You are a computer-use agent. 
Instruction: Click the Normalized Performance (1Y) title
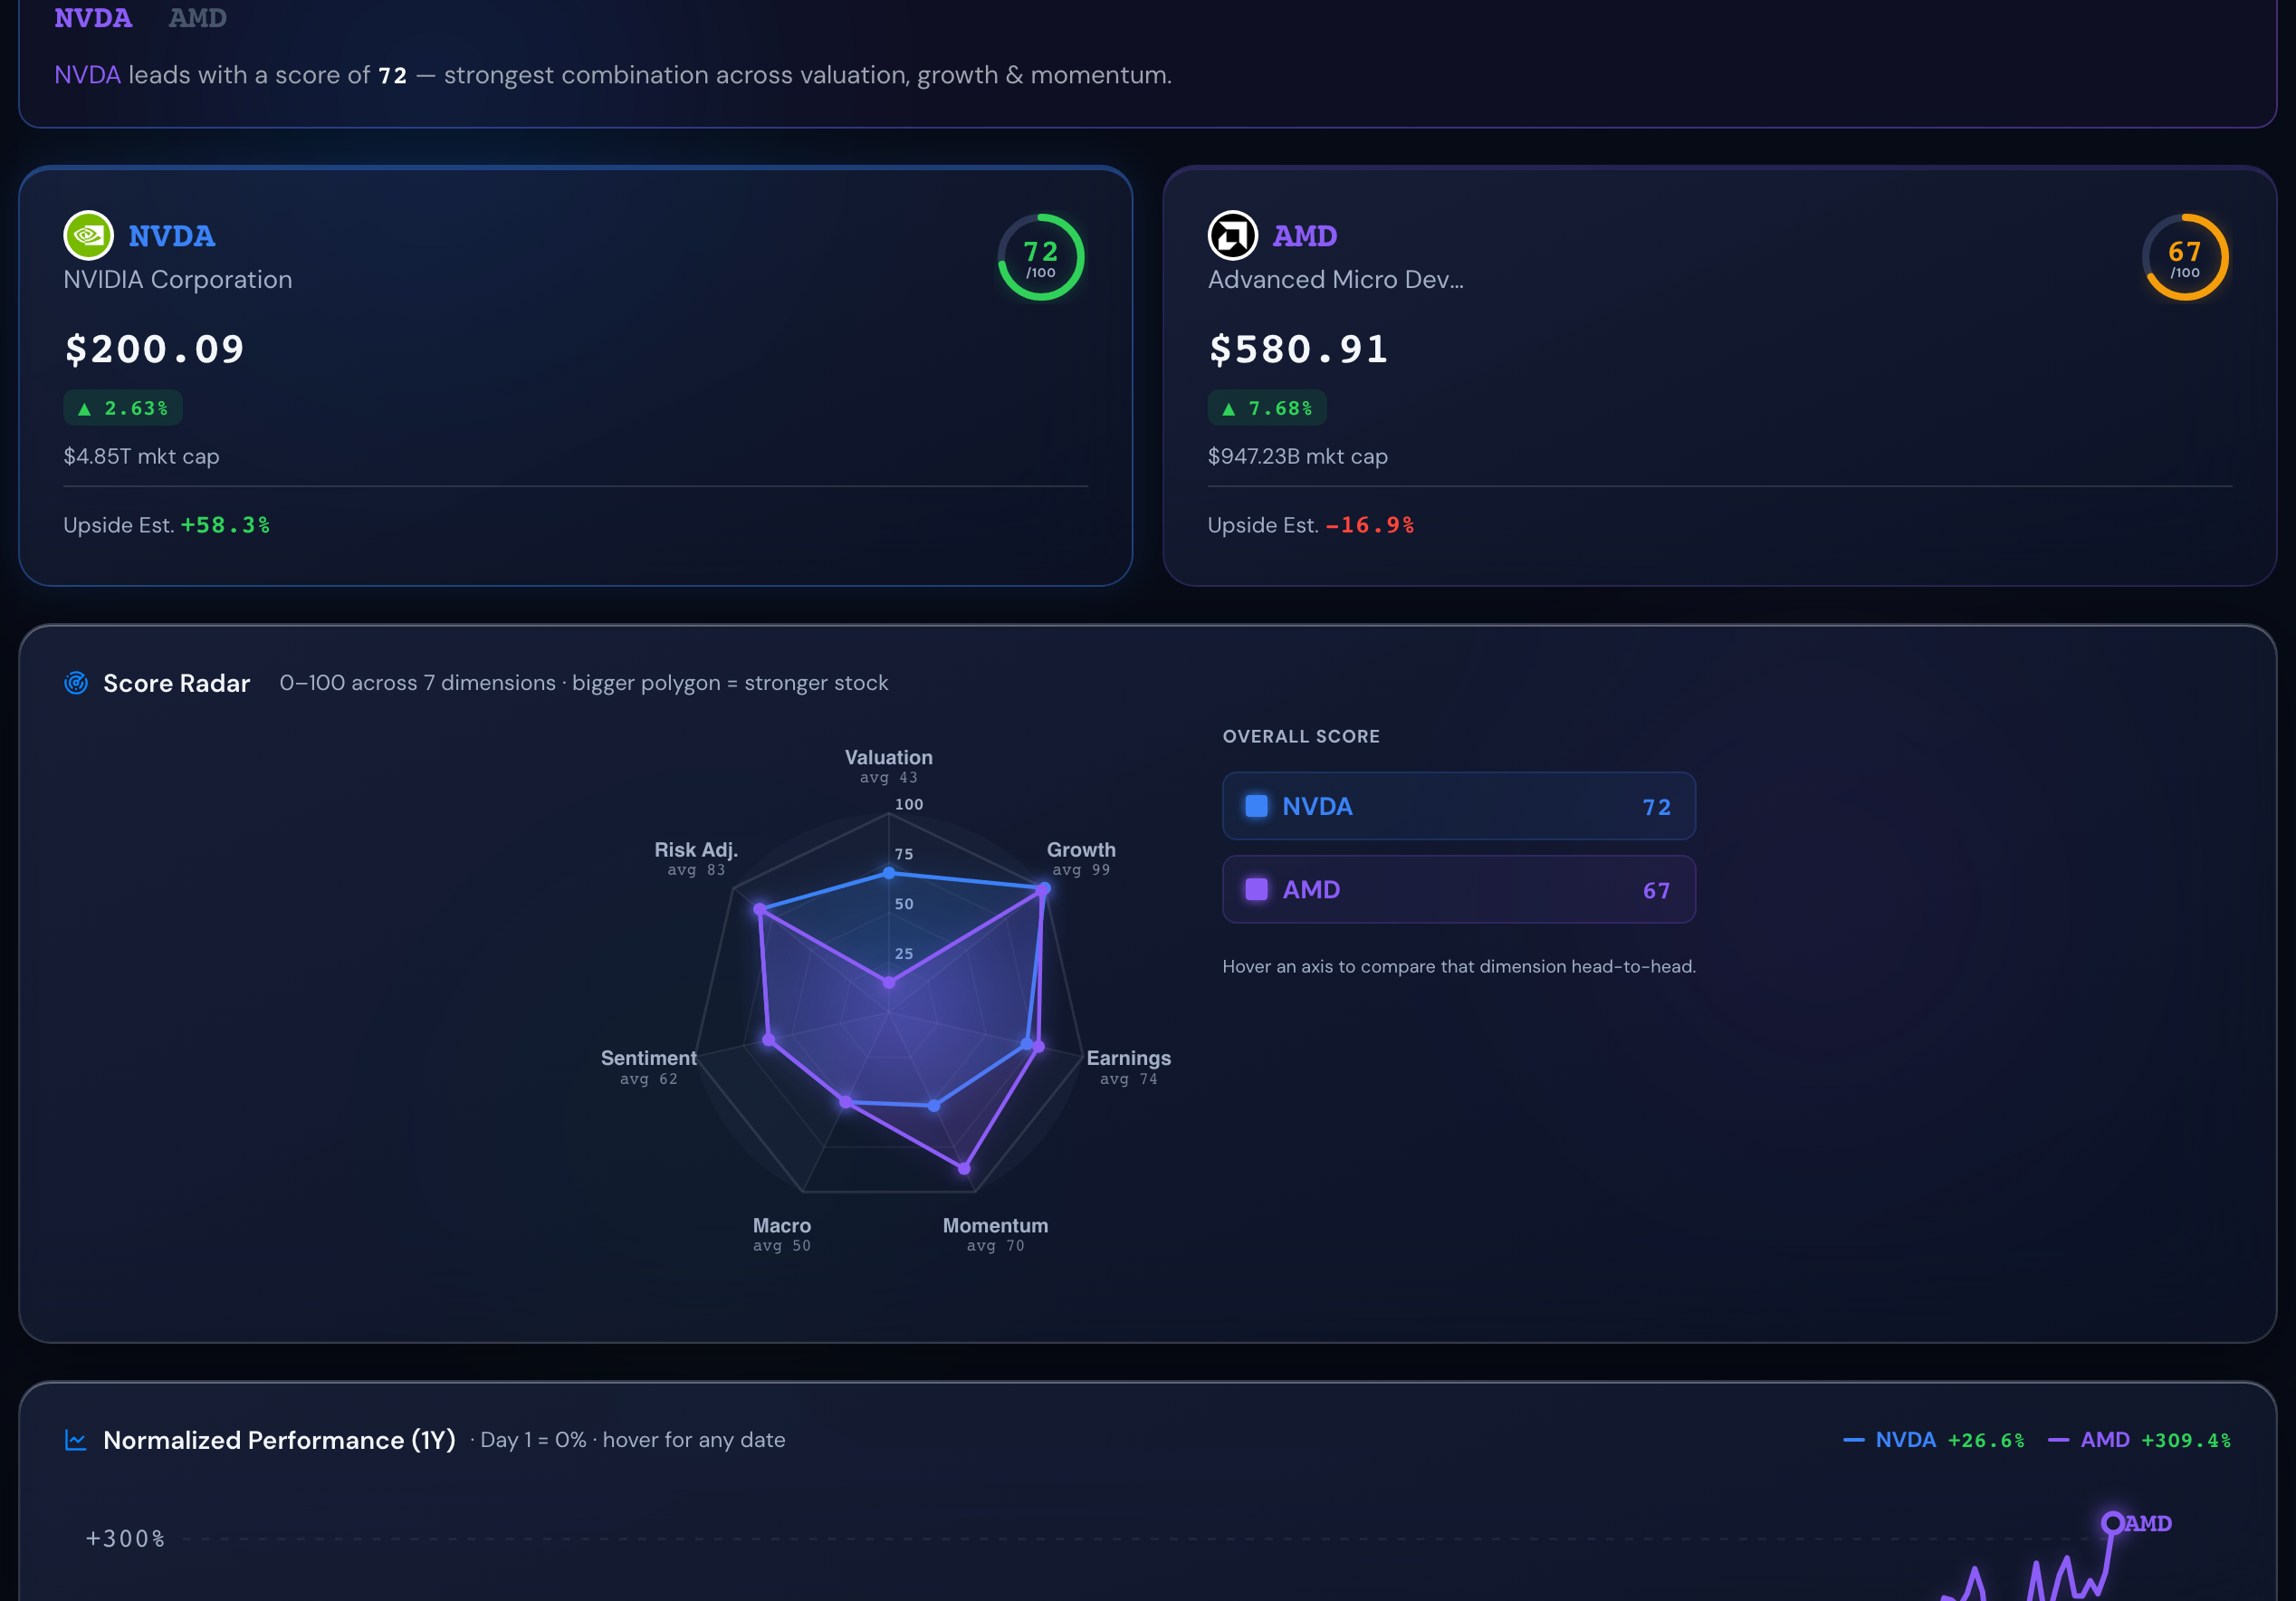coord(280,1440)
